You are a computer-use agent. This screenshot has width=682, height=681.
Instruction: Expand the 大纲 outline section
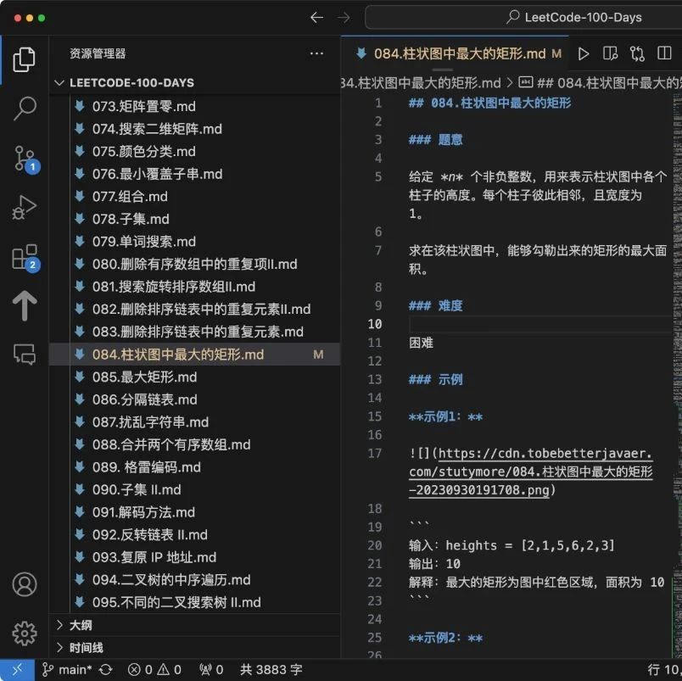click(195, 625)
